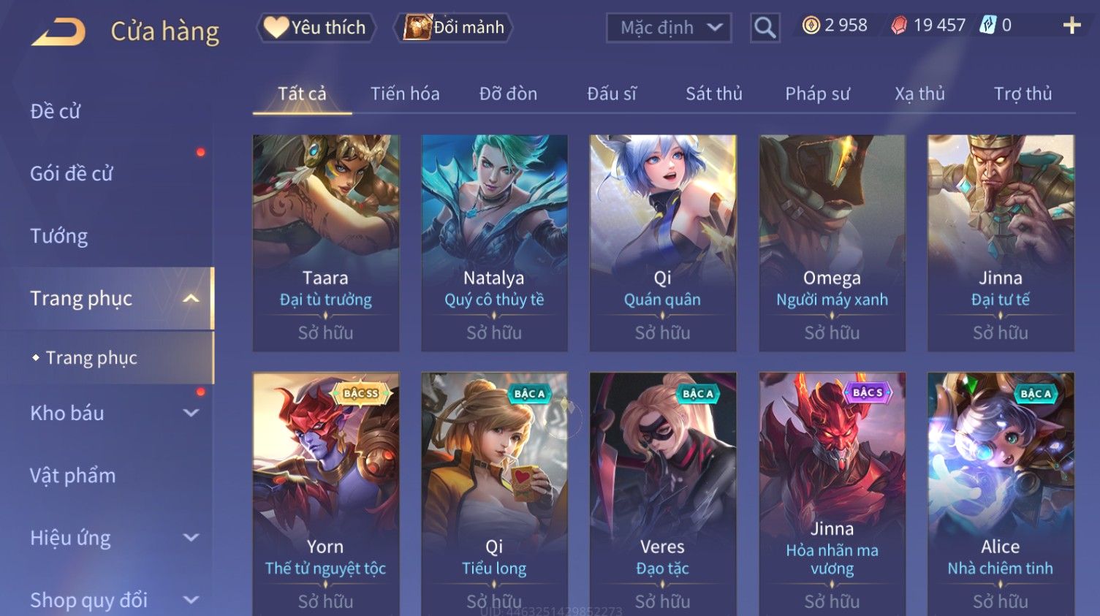Expand the Hiệu ứng sidebar section
The height and width of the screenshot is (616, 1100).
pos(191,538)
